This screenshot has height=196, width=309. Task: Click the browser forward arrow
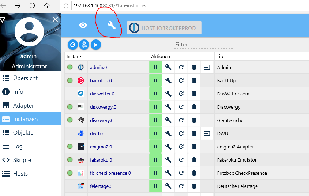(18, 6)
